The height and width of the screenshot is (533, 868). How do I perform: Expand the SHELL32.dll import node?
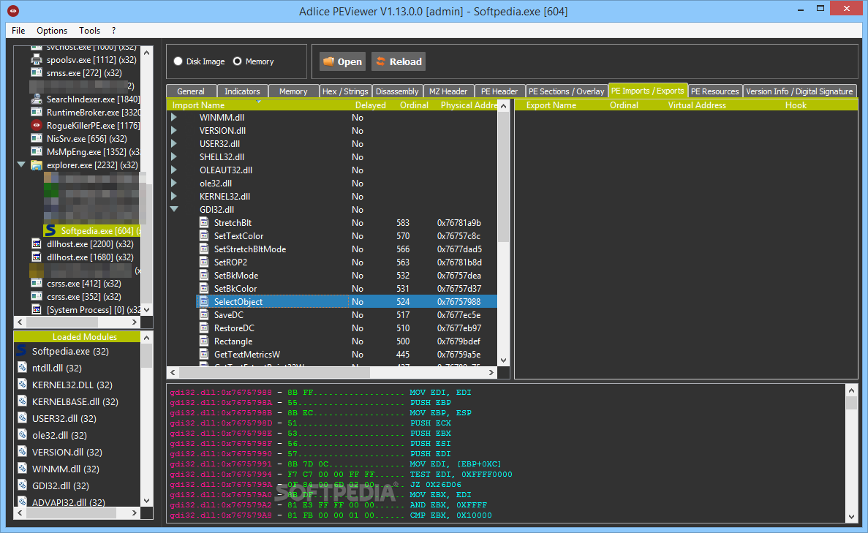click(x=174, y=156)
